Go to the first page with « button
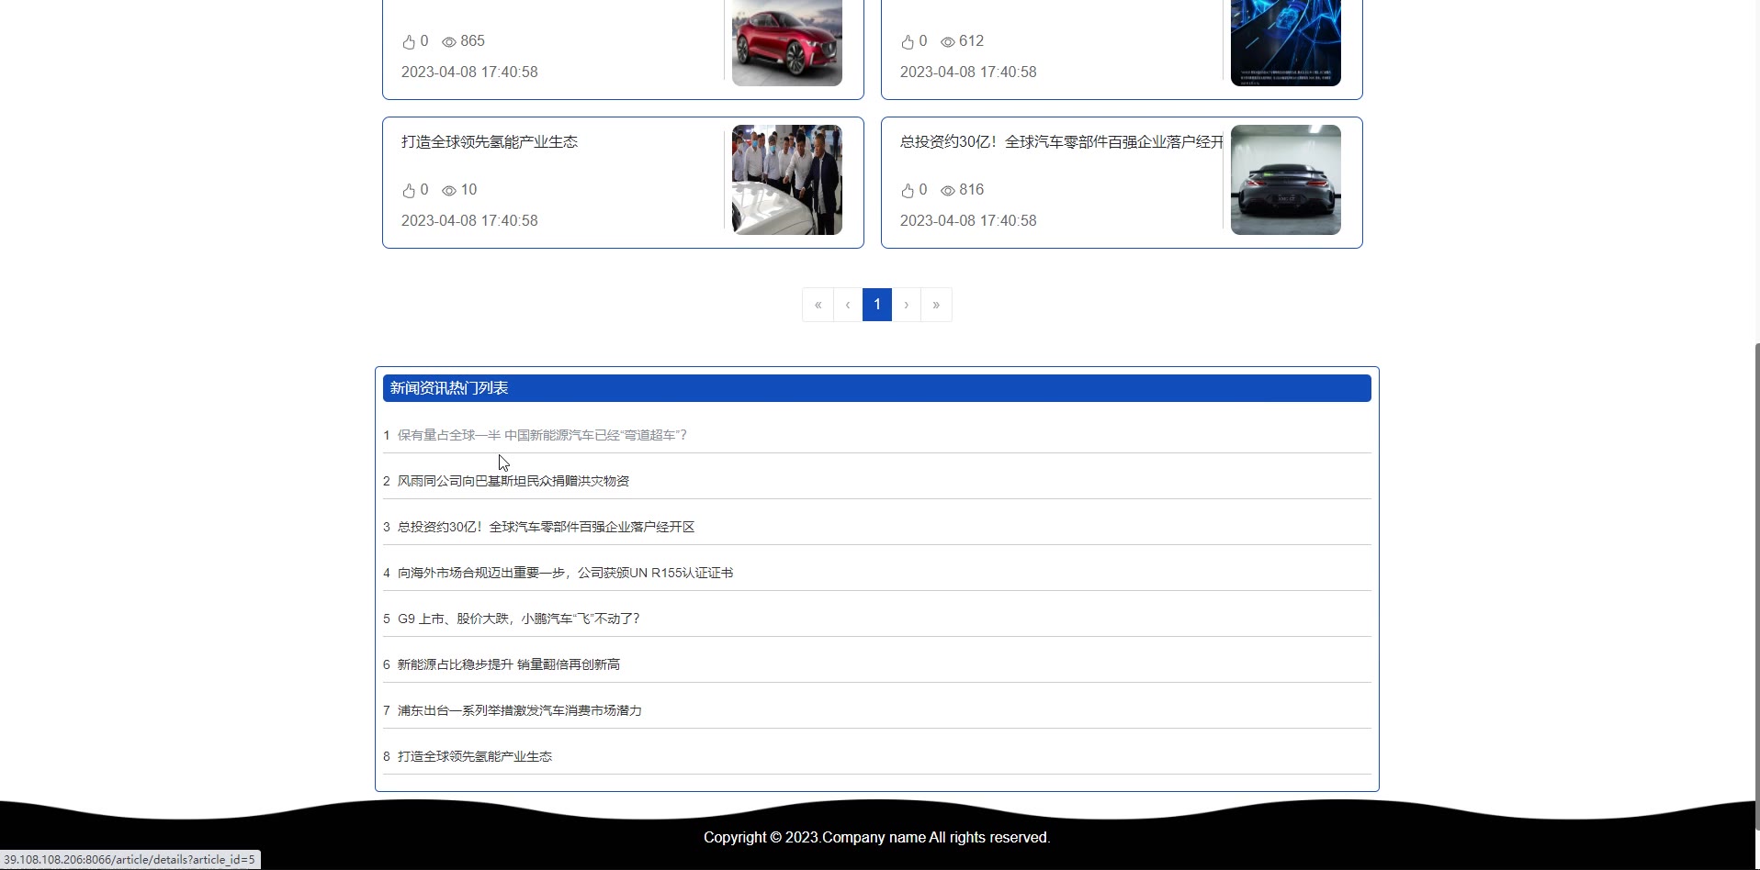The image size is (1760, 870). [x=818, y=305]
